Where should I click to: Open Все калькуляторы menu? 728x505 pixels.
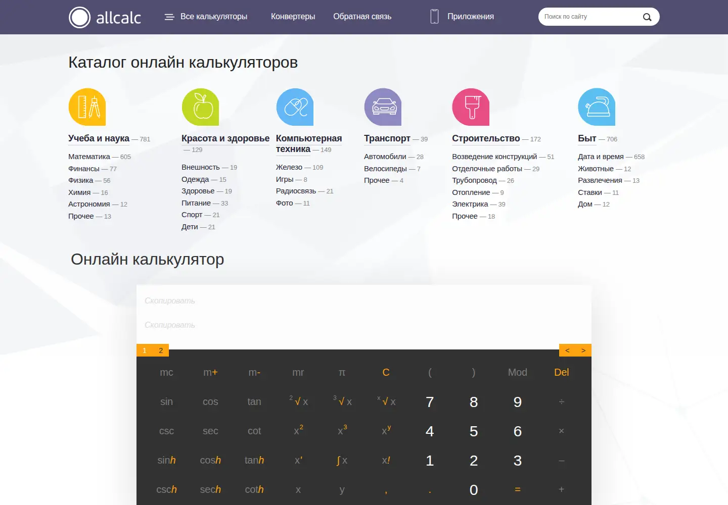214,17
